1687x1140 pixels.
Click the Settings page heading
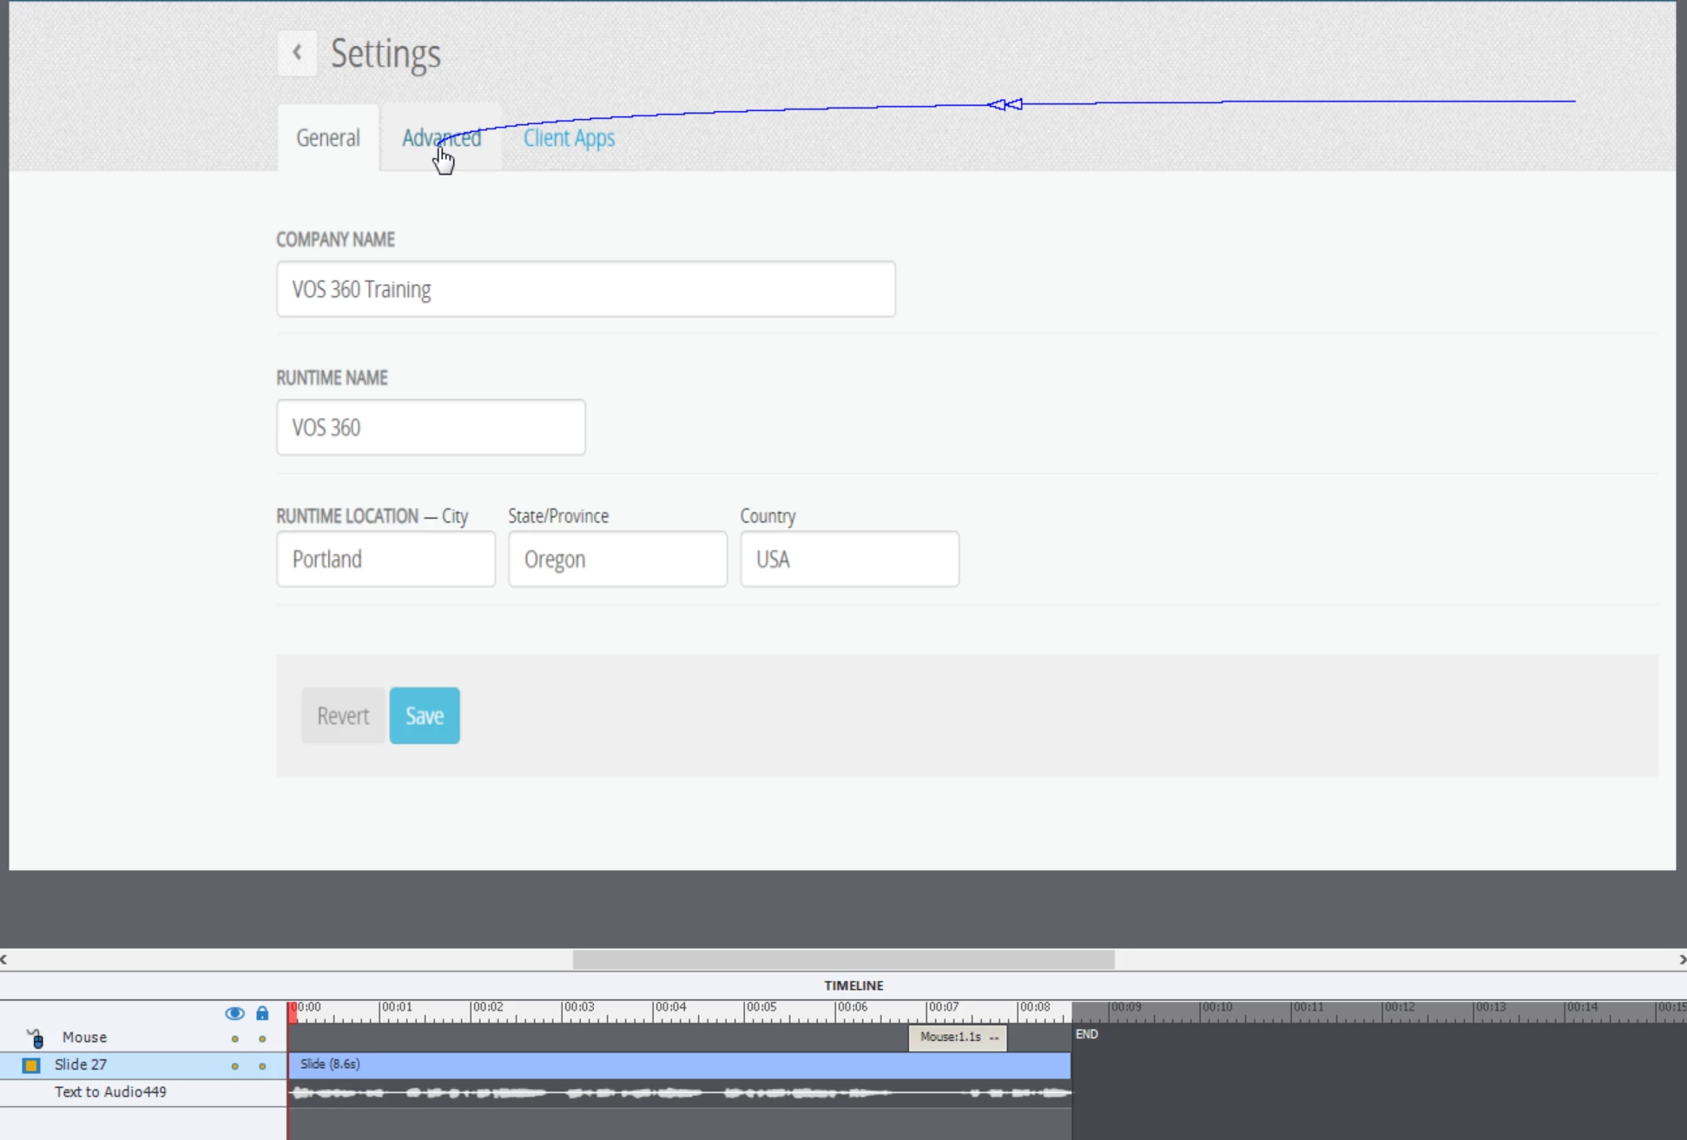(386, 54)
